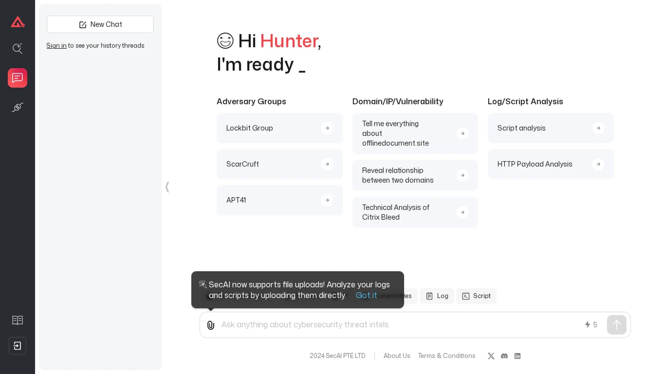Open the integrations plug icon
Image resolution: width=665 pixels, height=374 pixels.
tap(17, 107)
